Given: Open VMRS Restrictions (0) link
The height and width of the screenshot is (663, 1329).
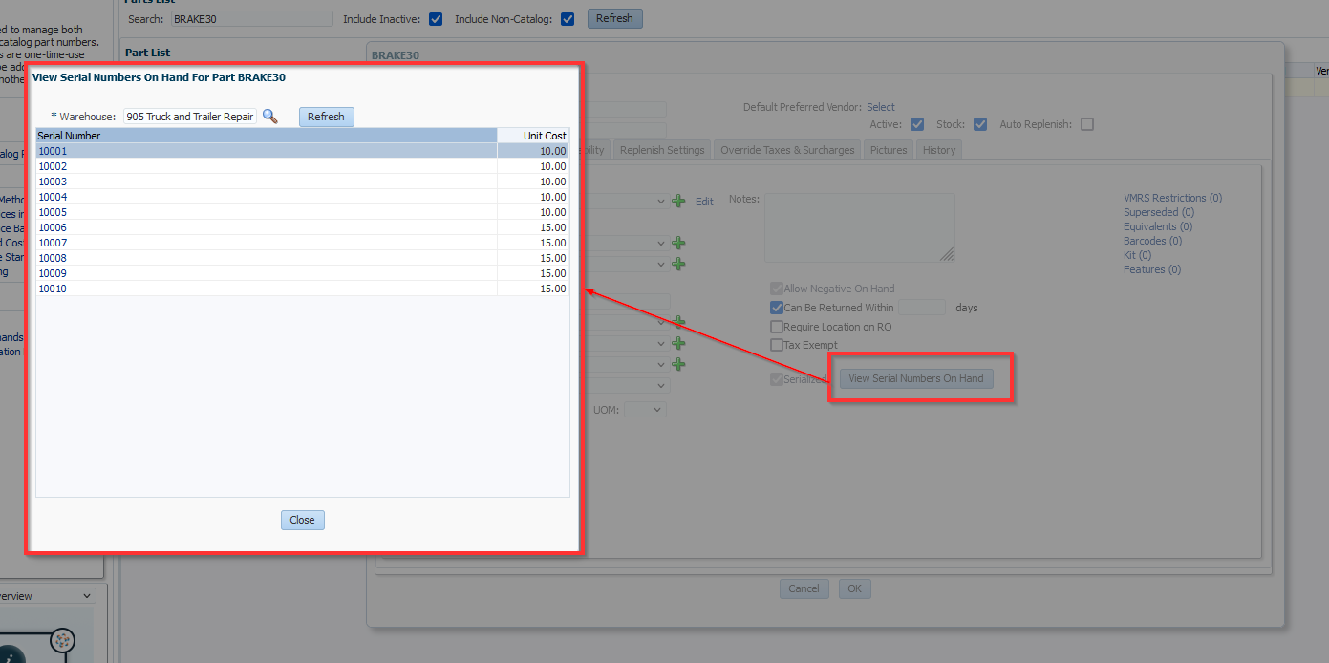Looking at the screenshot, I should click(x=1173, y=198).
